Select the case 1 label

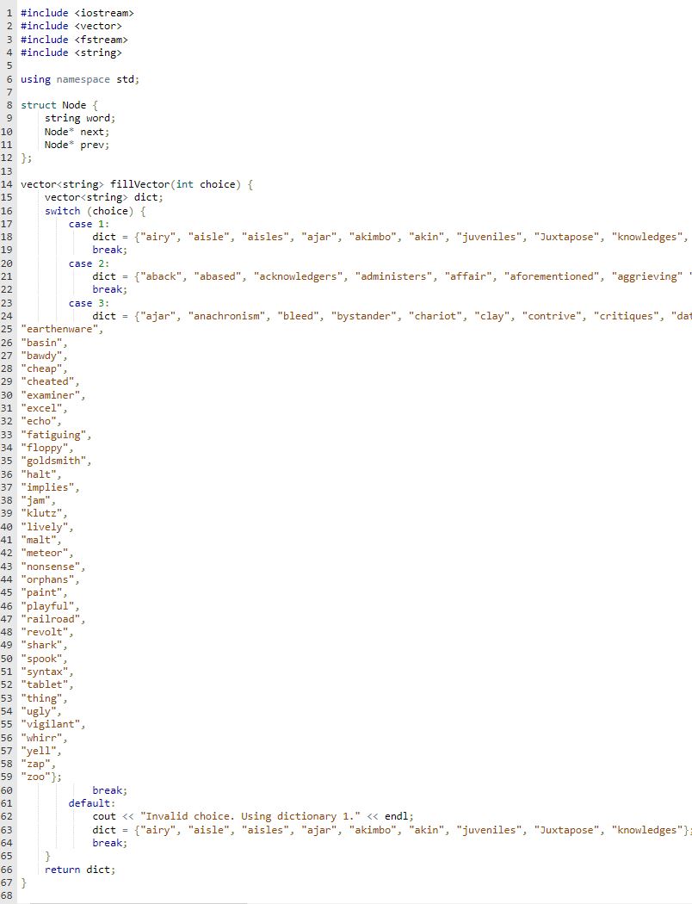(x=88, y=223)
